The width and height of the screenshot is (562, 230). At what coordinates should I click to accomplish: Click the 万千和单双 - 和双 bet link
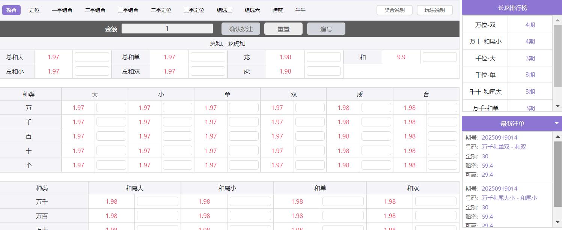click(503, 148)
